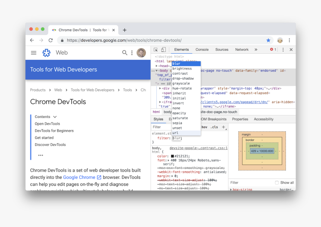Choose grayscale from autocomplete list
Image resolution: width=321 pixels, height=227 pixels.
tap(186, 83)
